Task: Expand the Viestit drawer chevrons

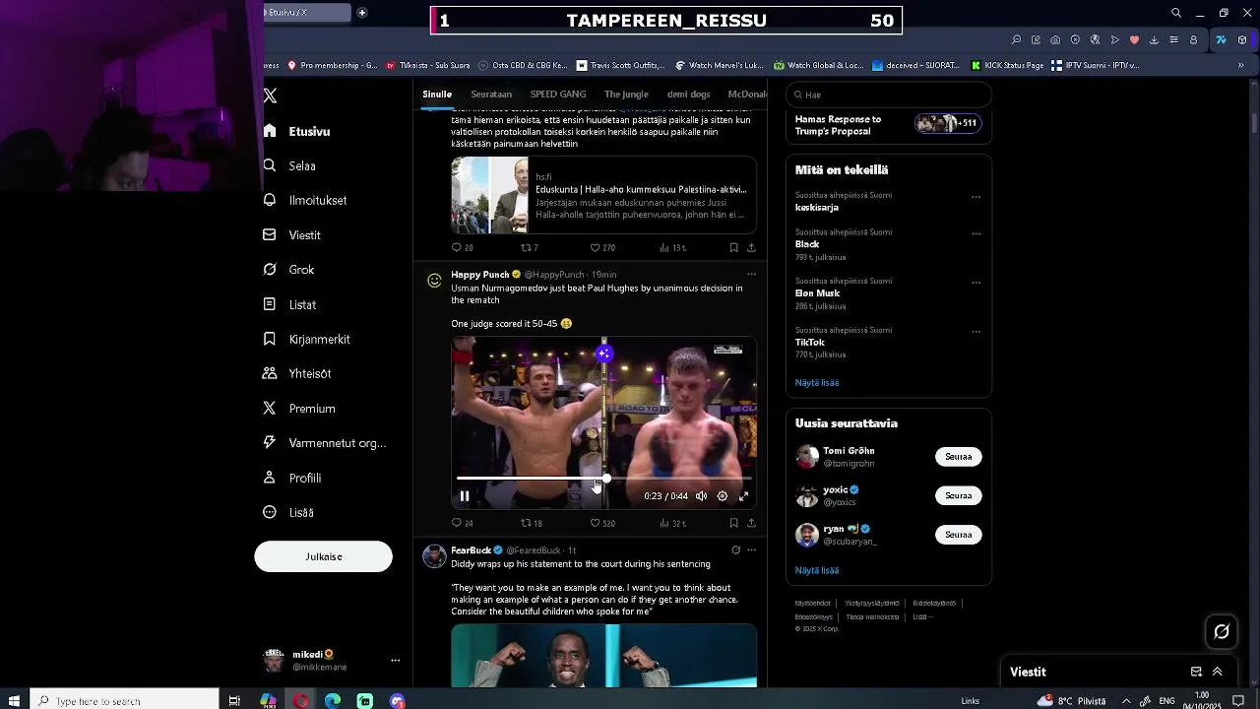Action: [1218, 672]
